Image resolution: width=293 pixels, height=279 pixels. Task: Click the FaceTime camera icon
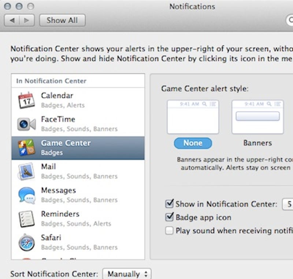click(x=26, y=124)
